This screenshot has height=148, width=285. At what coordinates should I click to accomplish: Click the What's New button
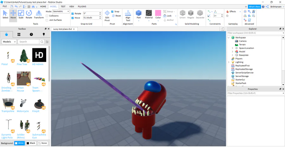254,7
